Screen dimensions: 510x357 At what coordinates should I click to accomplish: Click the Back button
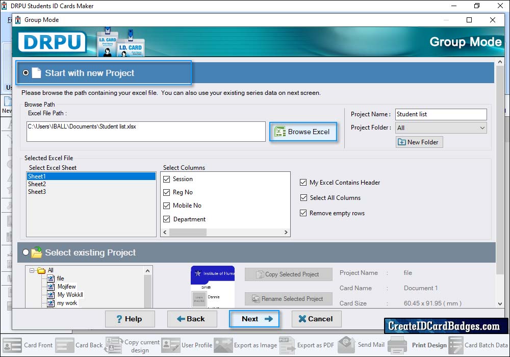(192, 319)
